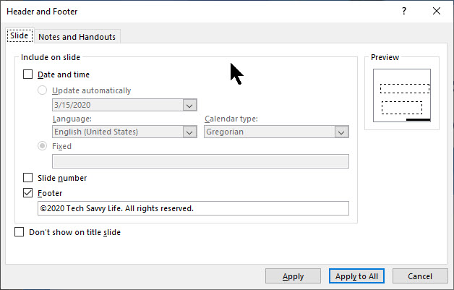The height and width of the screenshot is (290, 454).
Task: Cancel the Header and Footer dialog
Action: pos(420,276)
